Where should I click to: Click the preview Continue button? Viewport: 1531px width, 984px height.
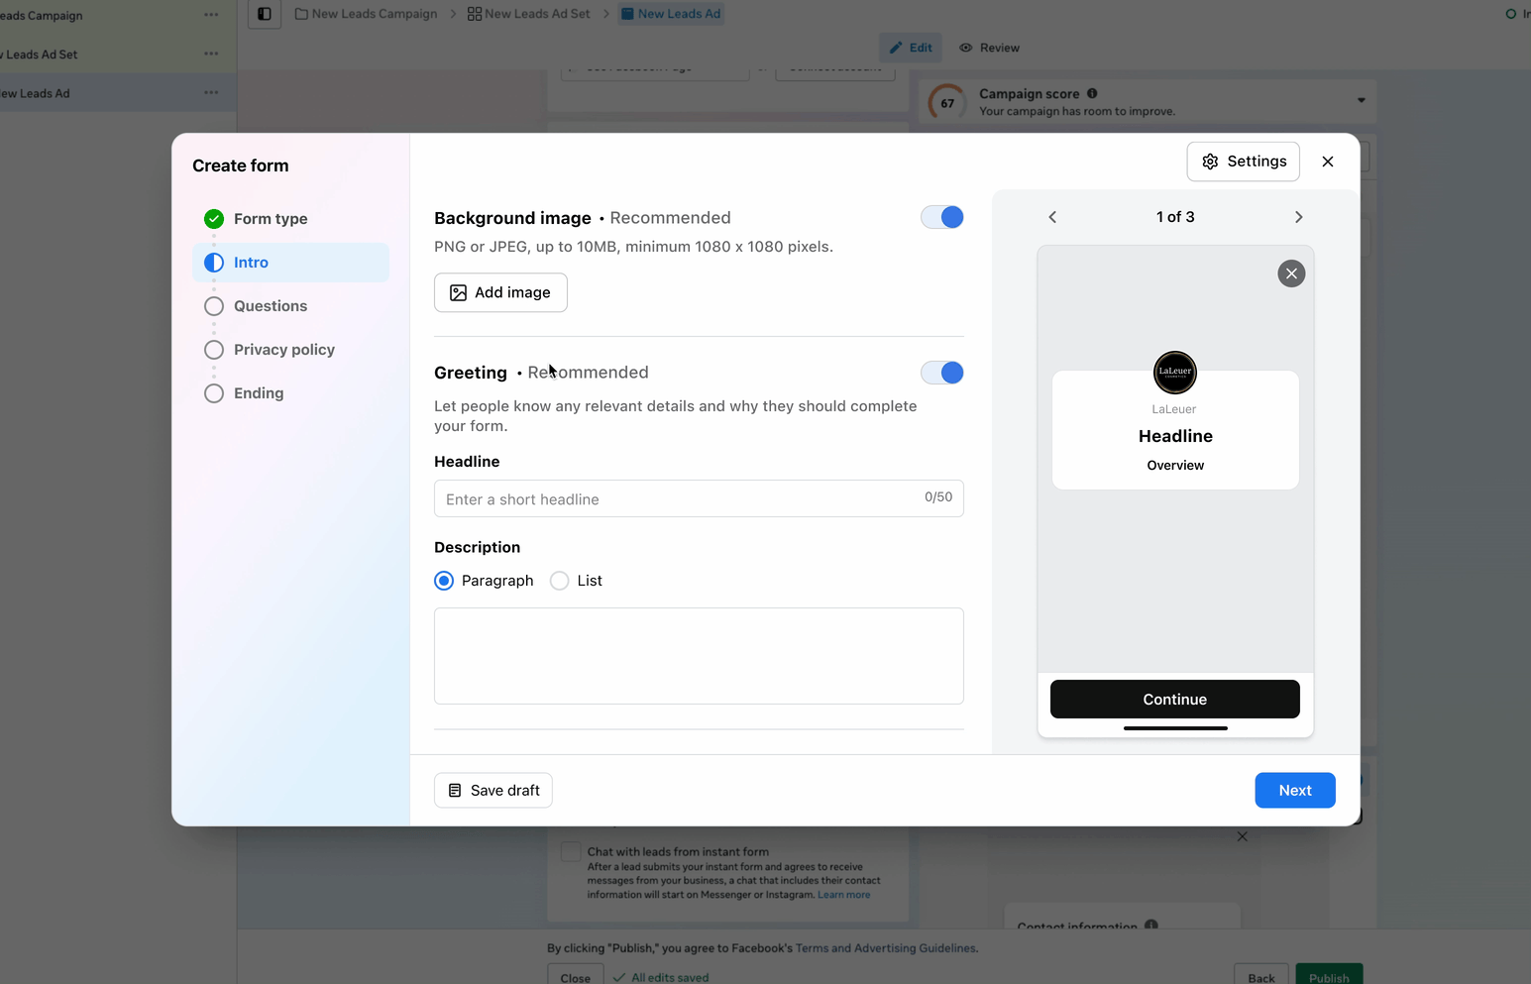[1174, 699]
